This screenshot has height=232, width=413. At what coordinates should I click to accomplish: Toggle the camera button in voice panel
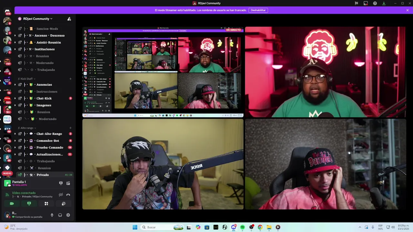(12, 204)
